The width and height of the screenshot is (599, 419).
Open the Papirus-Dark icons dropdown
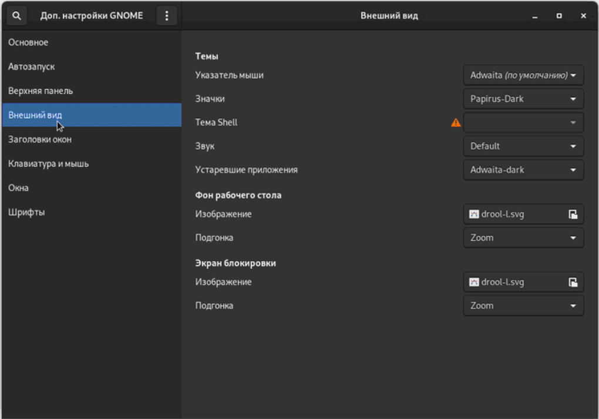(523, 99)
